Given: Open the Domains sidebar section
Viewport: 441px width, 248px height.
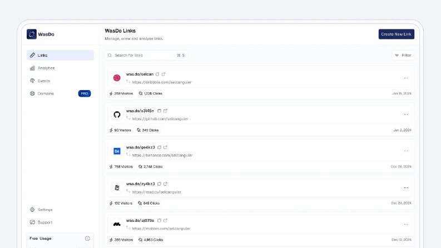Looking at the screenshot, I should pyautogui.click(x=60, y=93).
